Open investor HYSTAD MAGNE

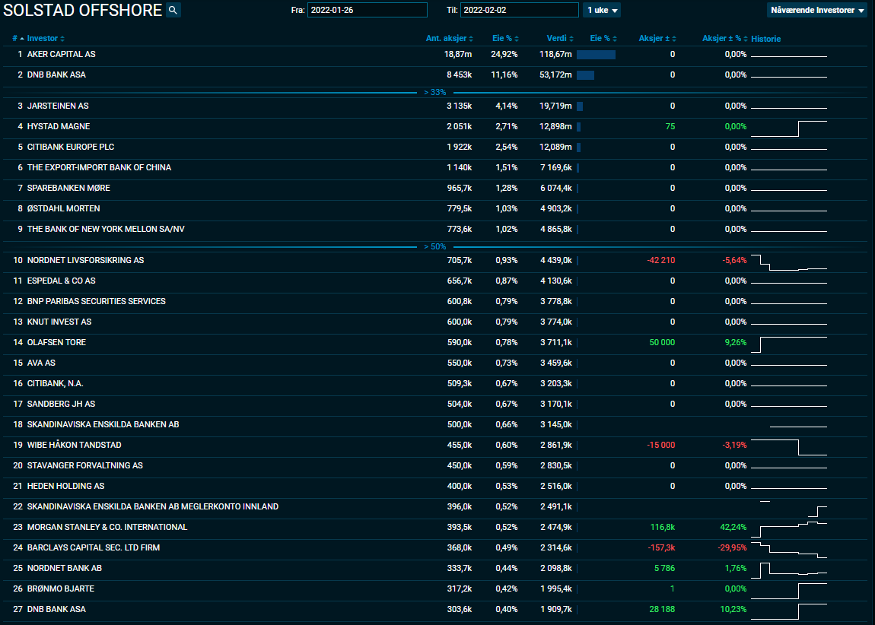[x=59, y=126]
